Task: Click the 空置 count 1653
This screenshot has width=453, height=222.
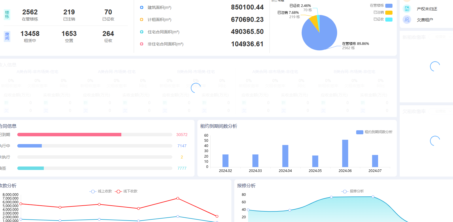Action: click(69, 34)
